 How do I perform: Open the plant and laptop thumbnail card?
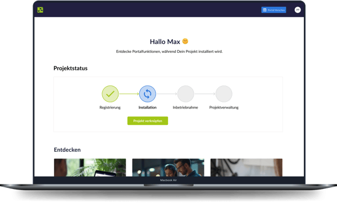[90, 168]
